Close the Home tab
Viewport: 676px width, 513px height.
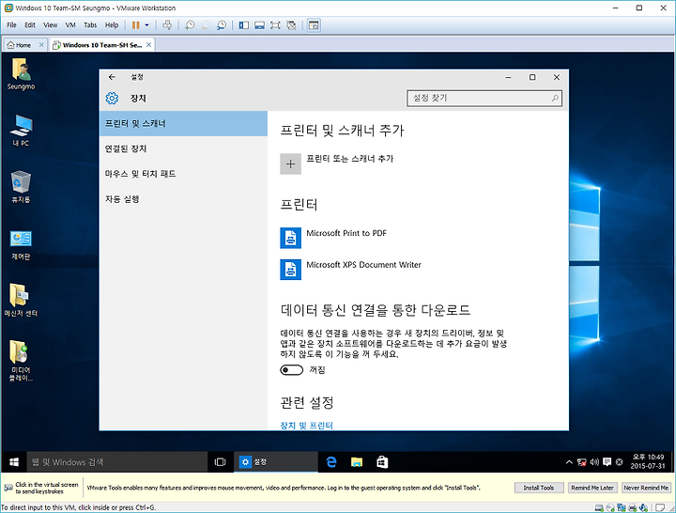[x=41, y=45]
